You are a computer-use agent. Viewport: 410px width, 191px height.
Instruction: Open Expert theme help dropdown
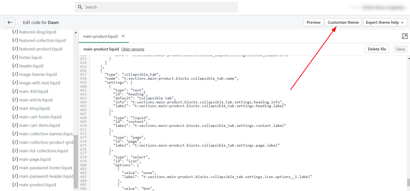pyautogui.click(x=385, y=22)
